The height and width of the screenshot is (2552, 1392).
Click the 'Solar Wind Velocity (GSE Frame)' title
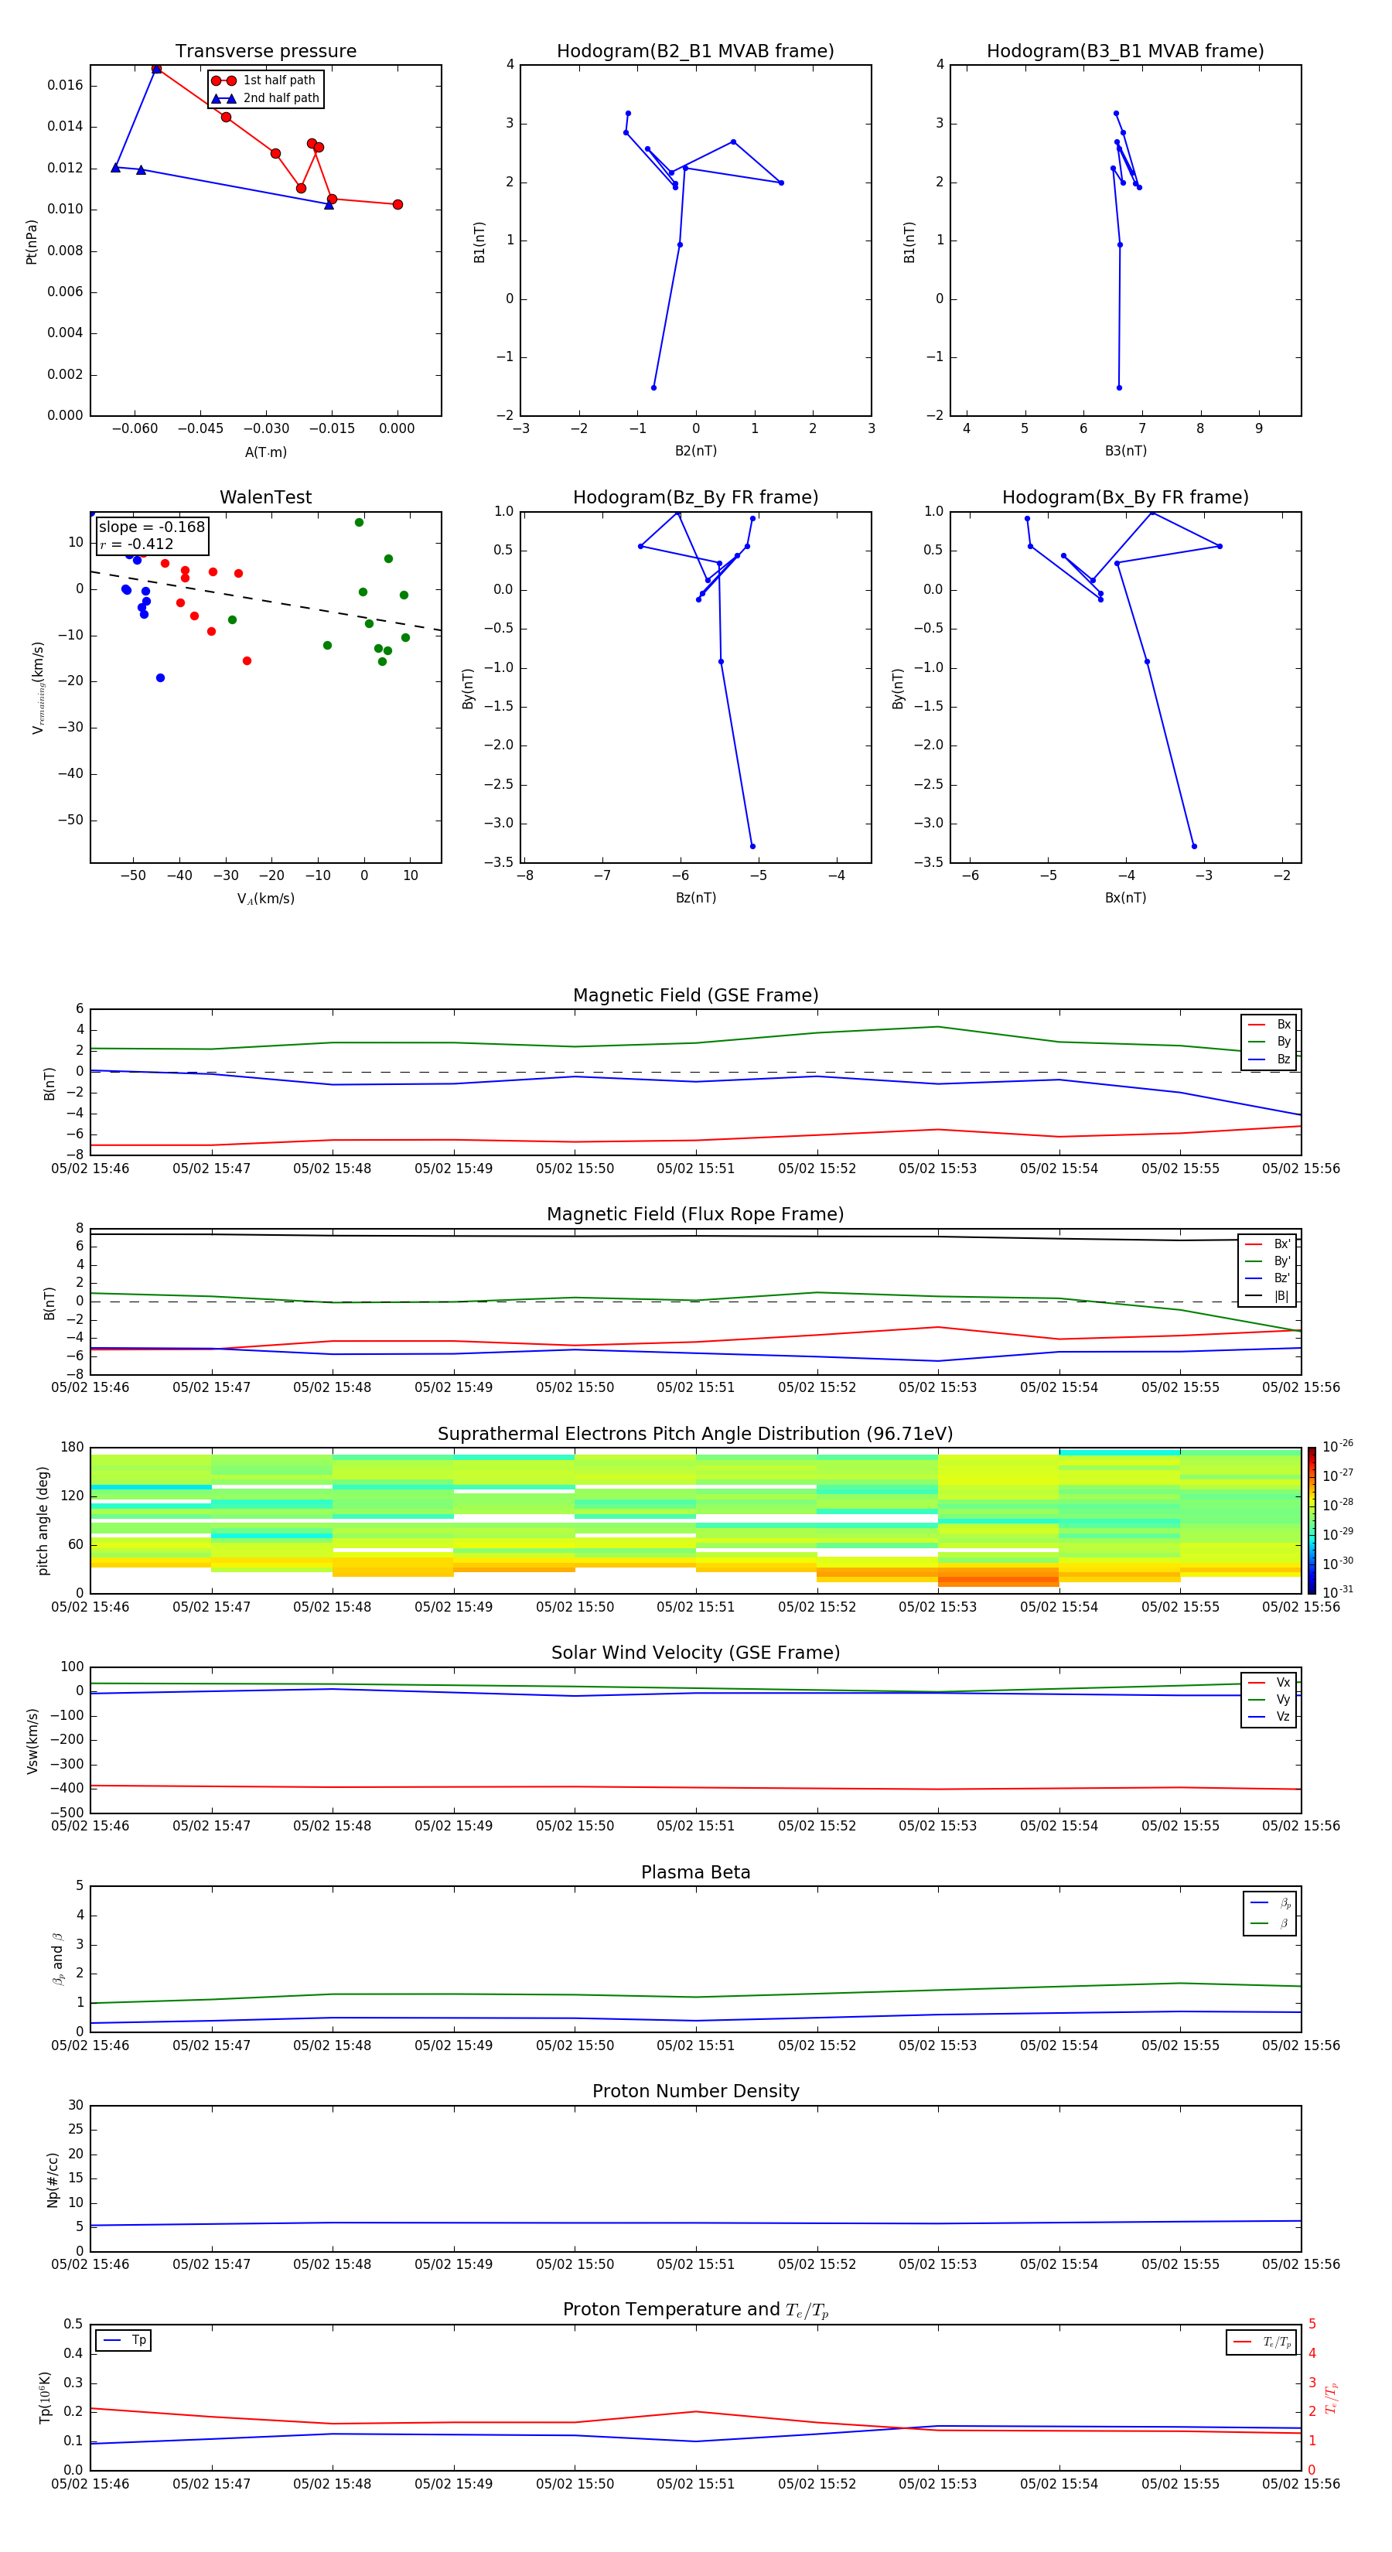click(x=695, y=1653)
